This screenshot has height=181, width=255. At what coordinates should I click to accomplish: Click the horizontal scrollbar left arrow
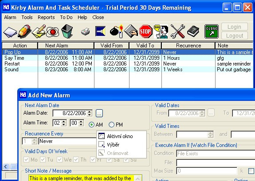pyautogui.click(x=6, y=166)
